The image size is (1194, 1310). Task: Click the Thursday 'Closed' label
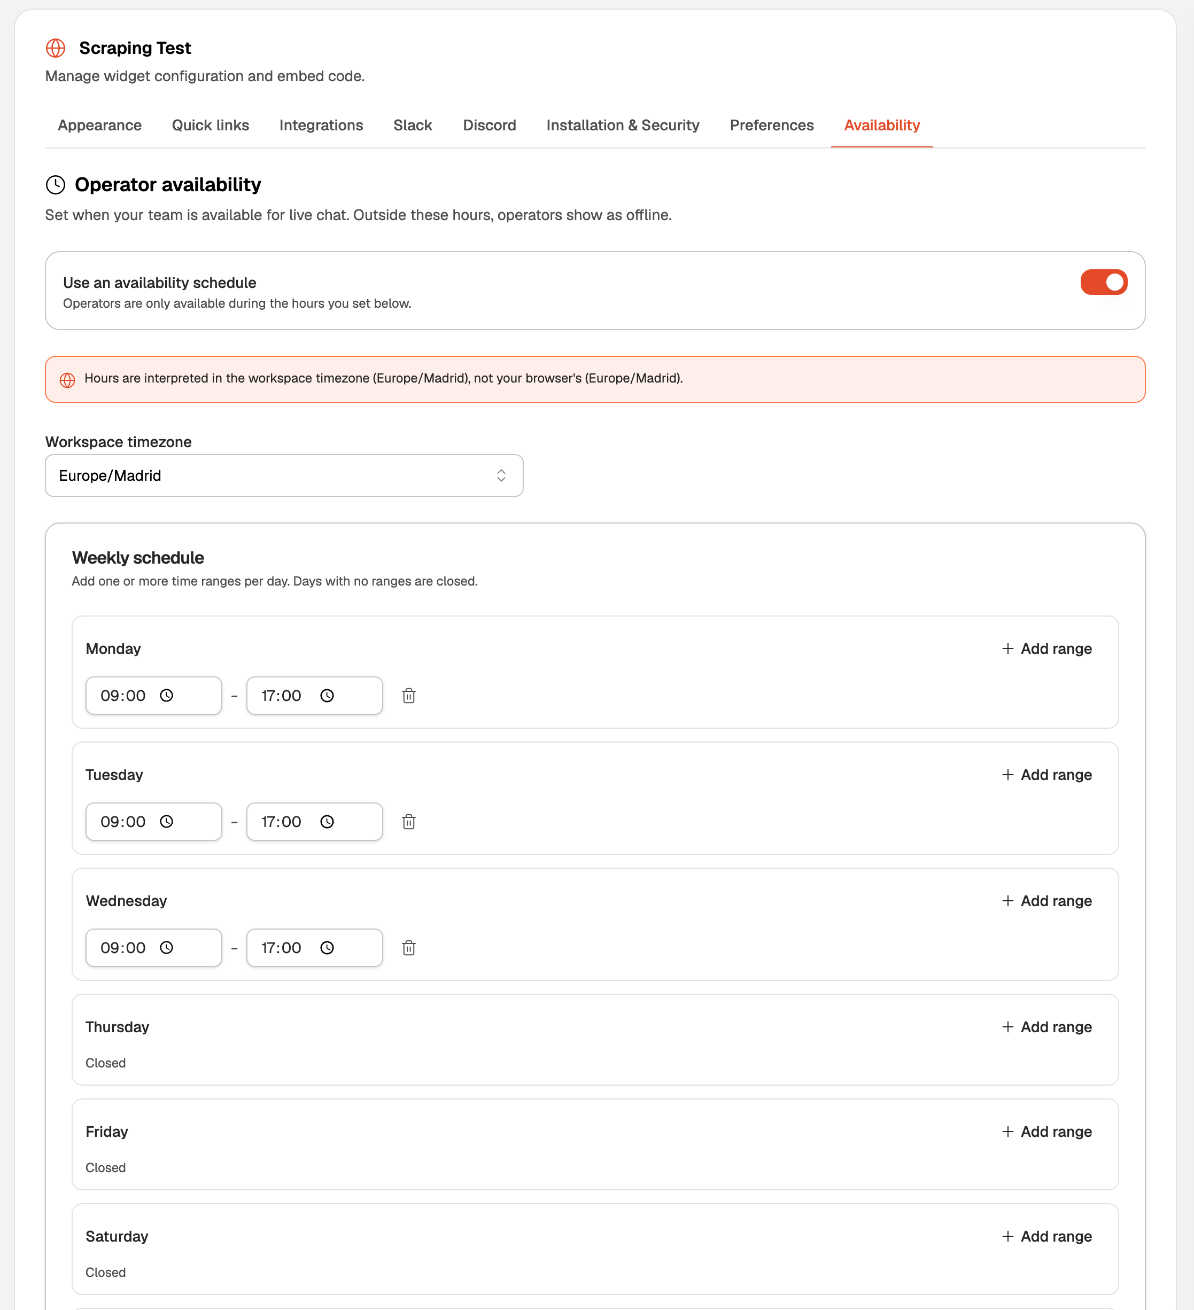(105, 1063)
